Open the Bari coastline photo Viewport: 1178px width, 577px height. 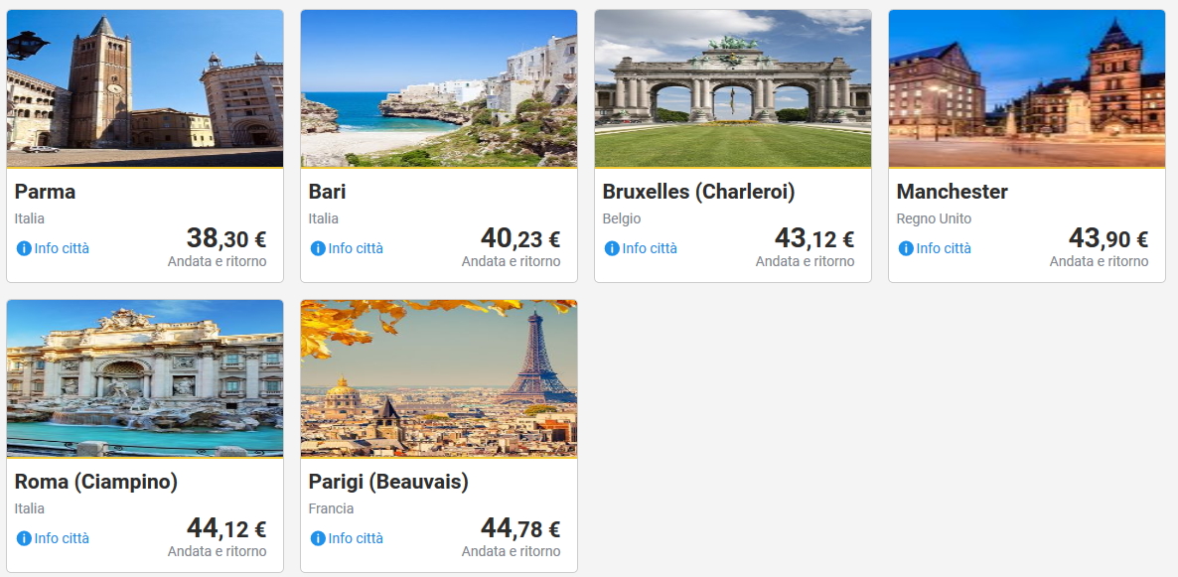coord(439,88)
